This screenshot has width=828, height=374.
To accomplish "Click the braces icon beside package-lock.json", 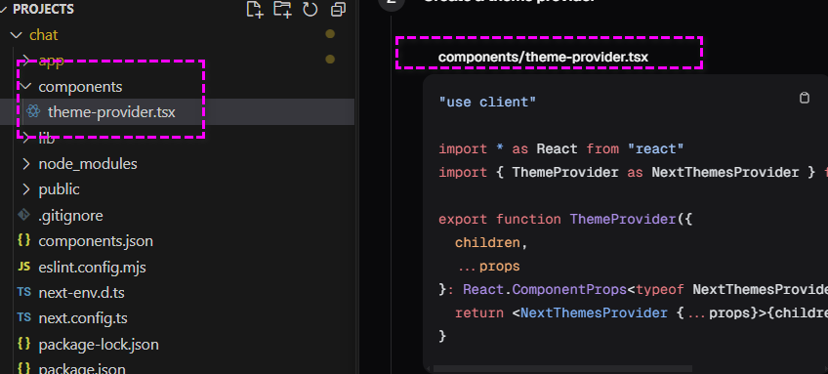I will click(x=23, y=344).
